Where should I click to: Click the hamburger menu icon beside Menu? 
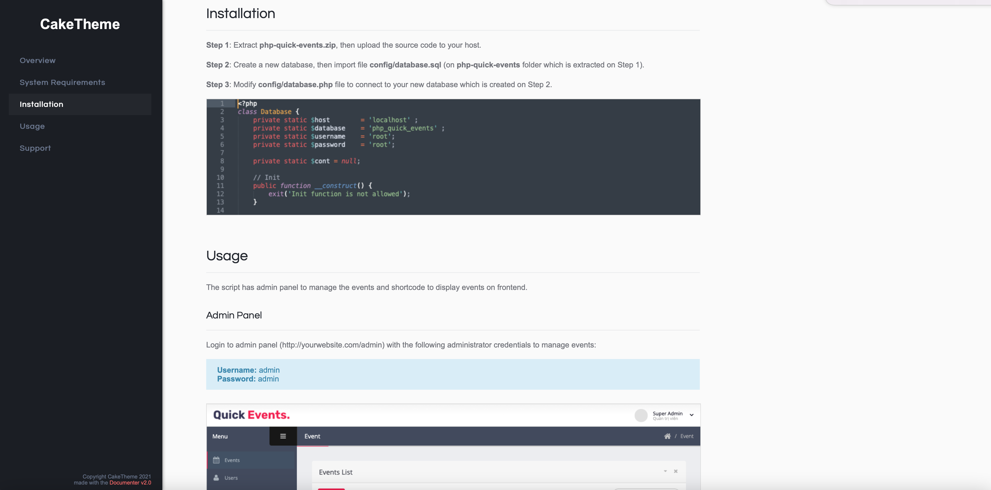(283, 436)
